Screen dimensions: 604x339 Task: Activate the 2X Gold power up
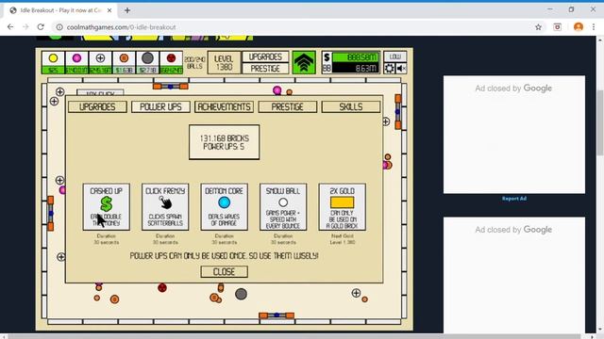point(342,207)
